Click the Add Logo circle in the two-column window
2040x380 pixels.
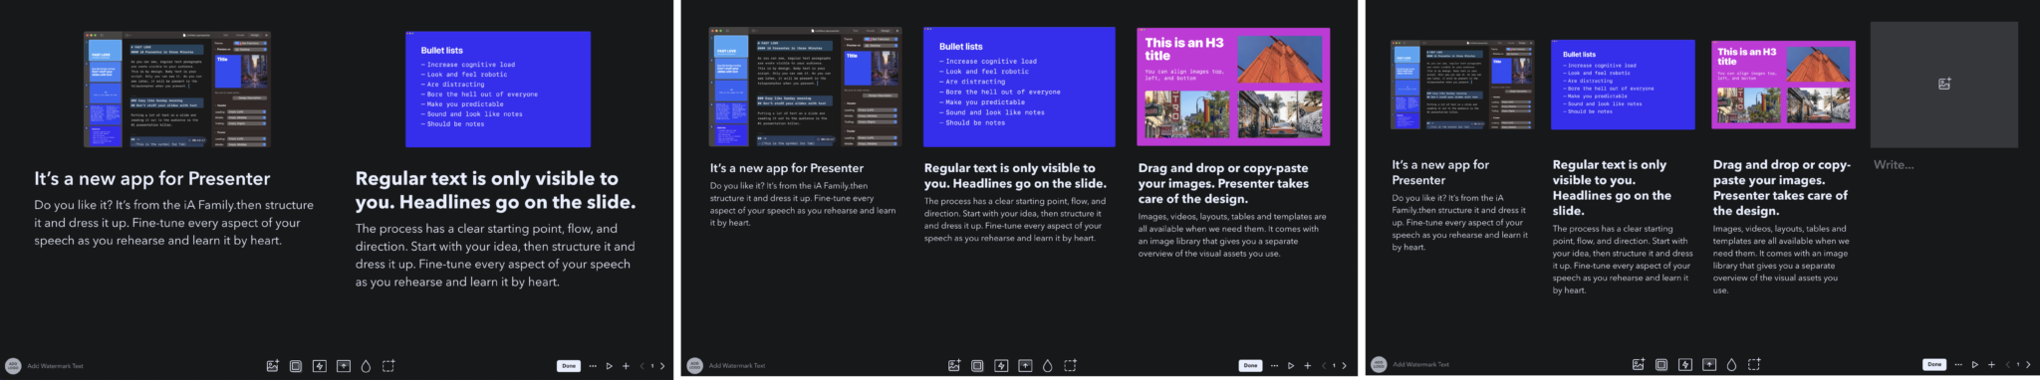pos(13,366)
